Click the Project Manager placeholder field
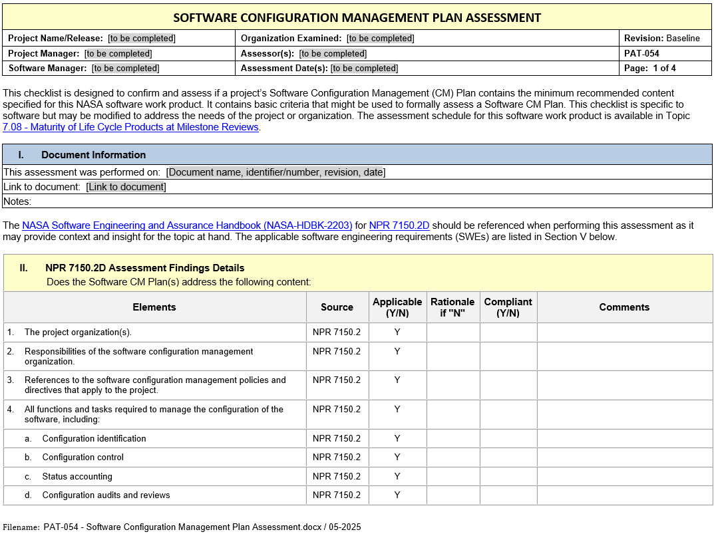 [118, 54]
